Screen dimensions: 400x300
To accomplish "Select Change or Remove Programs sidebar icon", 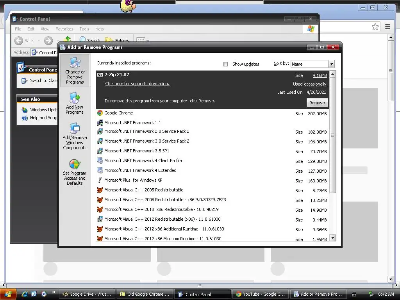I will tap(75, 71).
